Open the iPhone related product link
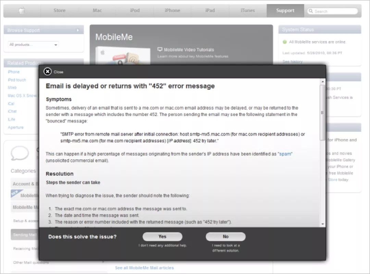The width and height of the screenshot is (370, 274). (14, 72)
